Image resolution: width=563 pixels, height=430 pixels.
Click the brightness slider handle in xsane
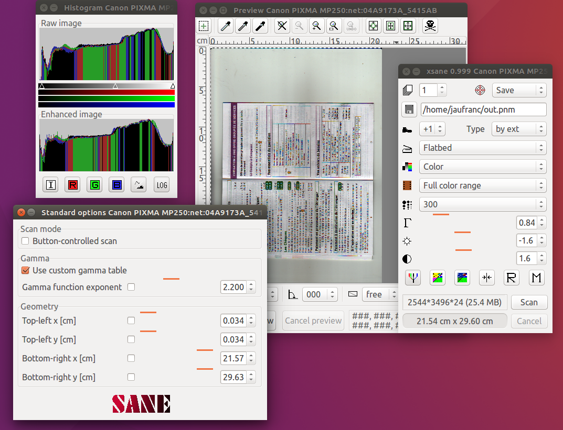(462, 232)
